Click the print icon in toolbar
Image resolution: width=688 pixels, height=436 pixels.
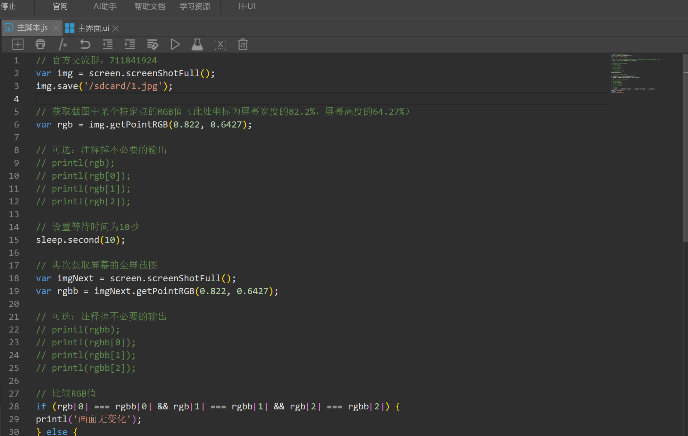tap(40, 44)
